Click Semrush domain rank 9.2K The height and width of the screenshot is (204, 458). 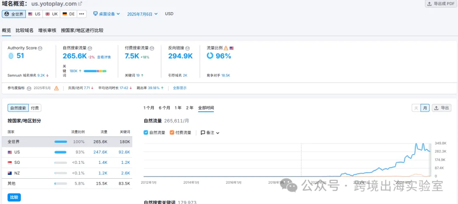(x=41, y=75)
